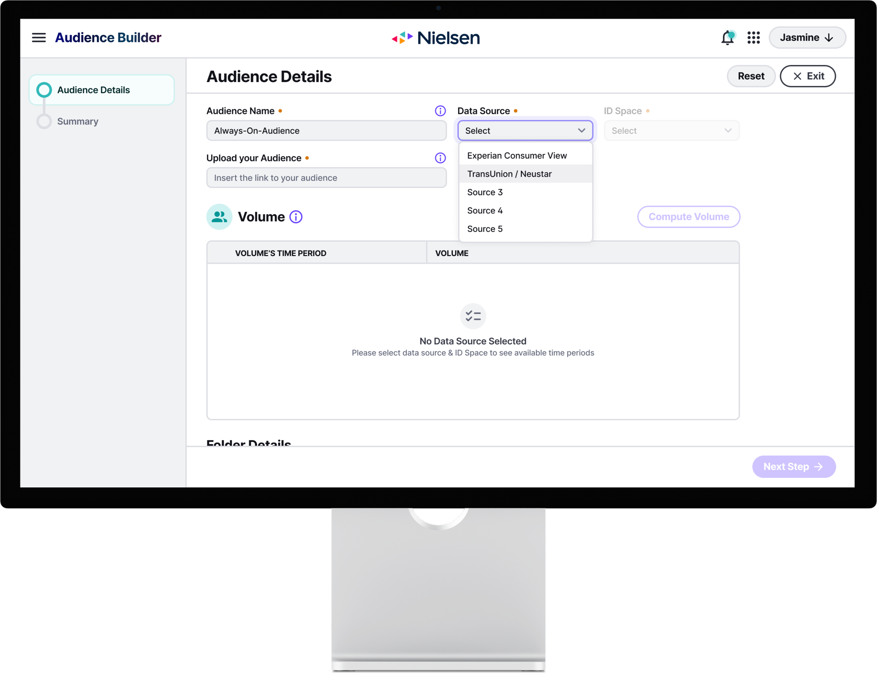Open the apps grid launcher
This screenshot has width=877, height=674.
point(754,38)
